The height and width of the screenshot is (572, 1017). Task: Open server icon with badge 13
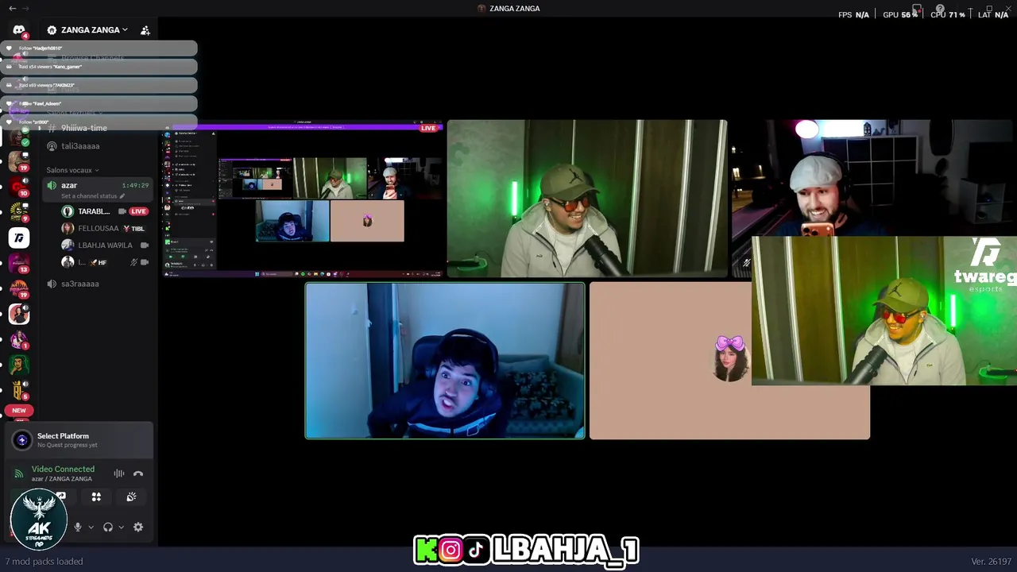click(x=19, y=264)
